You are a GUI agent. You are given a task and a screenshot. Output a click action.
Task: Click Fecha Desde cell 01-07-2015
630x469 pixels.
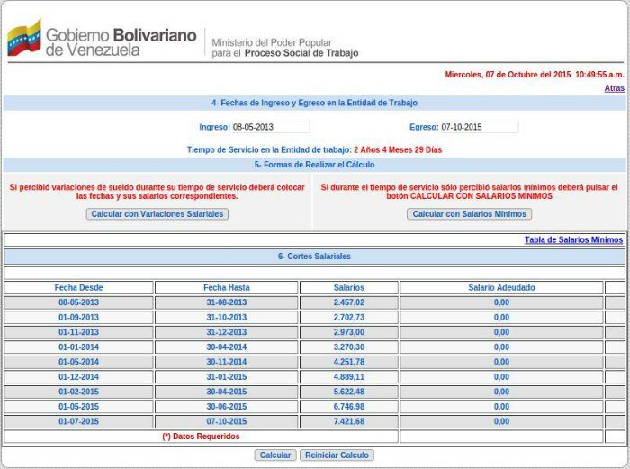79,421
